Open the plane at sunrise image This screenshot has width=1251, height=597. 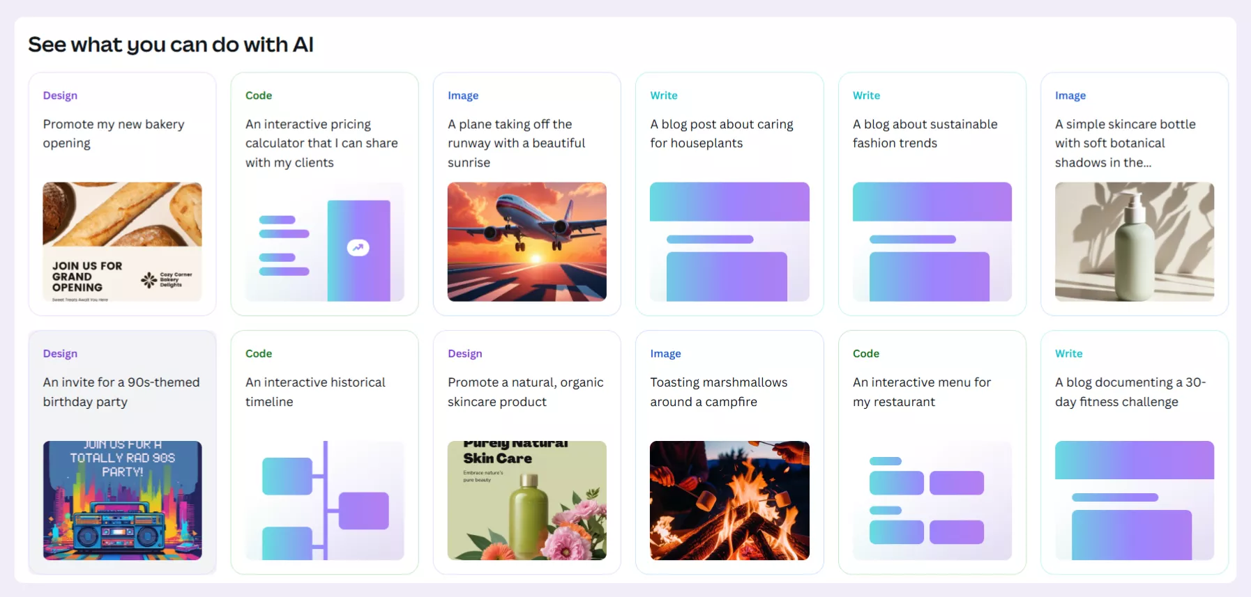click(x=527, y=242)
